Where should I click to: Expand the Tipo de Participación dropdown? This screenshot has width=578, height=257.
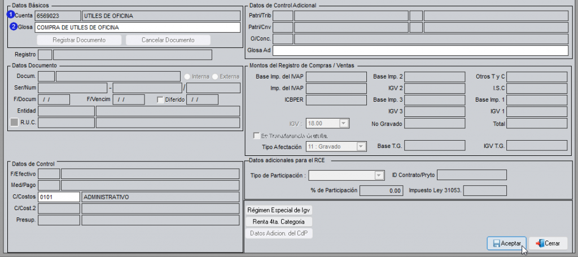coord(347,176)
